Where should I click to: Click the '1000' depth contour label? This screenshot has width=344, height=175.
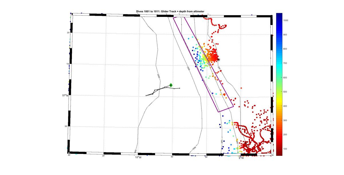(x=222, y=141)
